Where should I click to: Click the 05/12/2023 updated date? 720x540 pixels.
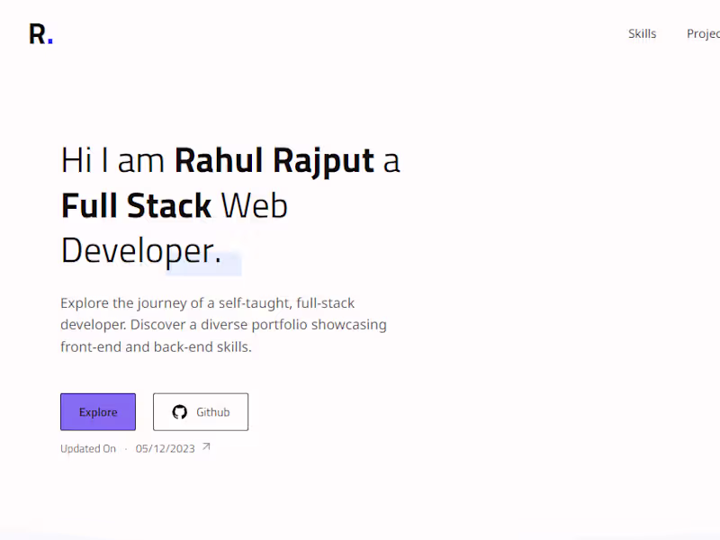point(164,448)
